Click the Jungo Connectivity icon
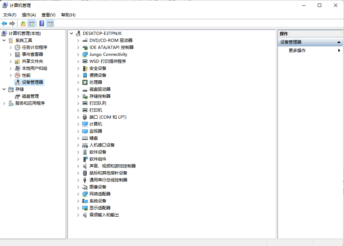This screenshot has width=344, height=246. [85, 54]
